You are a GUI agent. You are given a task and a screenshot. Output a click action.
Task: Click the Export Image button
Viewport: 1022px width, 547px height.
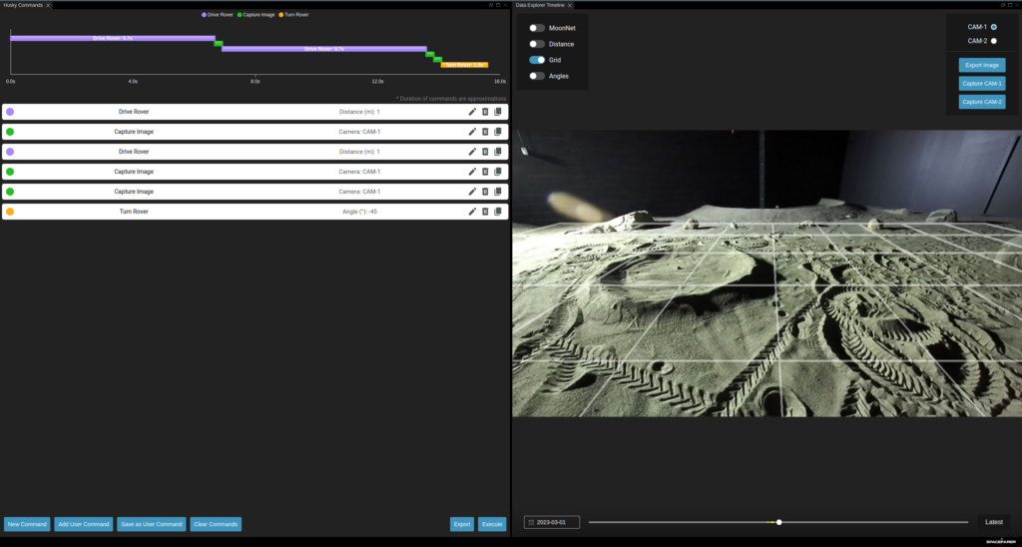click(982, 65)
